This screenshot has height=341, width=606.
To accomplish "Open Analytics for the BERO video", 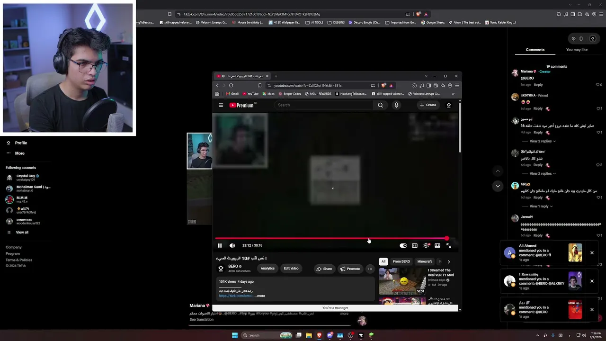I will (267, 269).
